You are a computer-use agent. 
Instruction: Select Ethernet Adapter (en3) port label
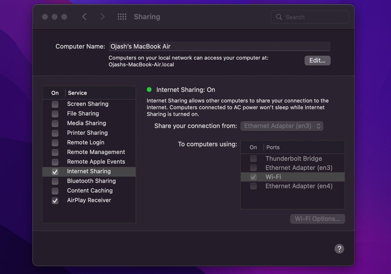point(299,168)
